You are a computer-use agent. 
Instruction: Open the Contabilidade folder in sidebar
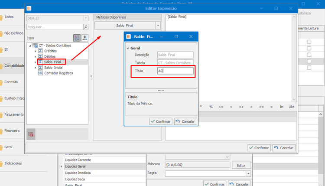point(13,66)
